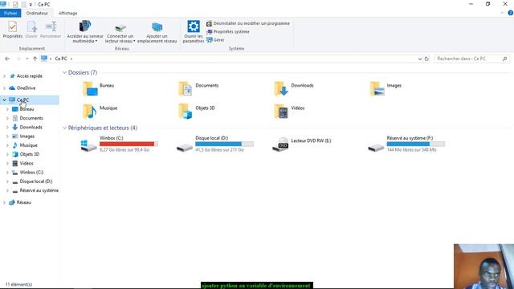
Task: Click Ajouter un emplacement réseau icon
Action: click(x=157, y=26)
